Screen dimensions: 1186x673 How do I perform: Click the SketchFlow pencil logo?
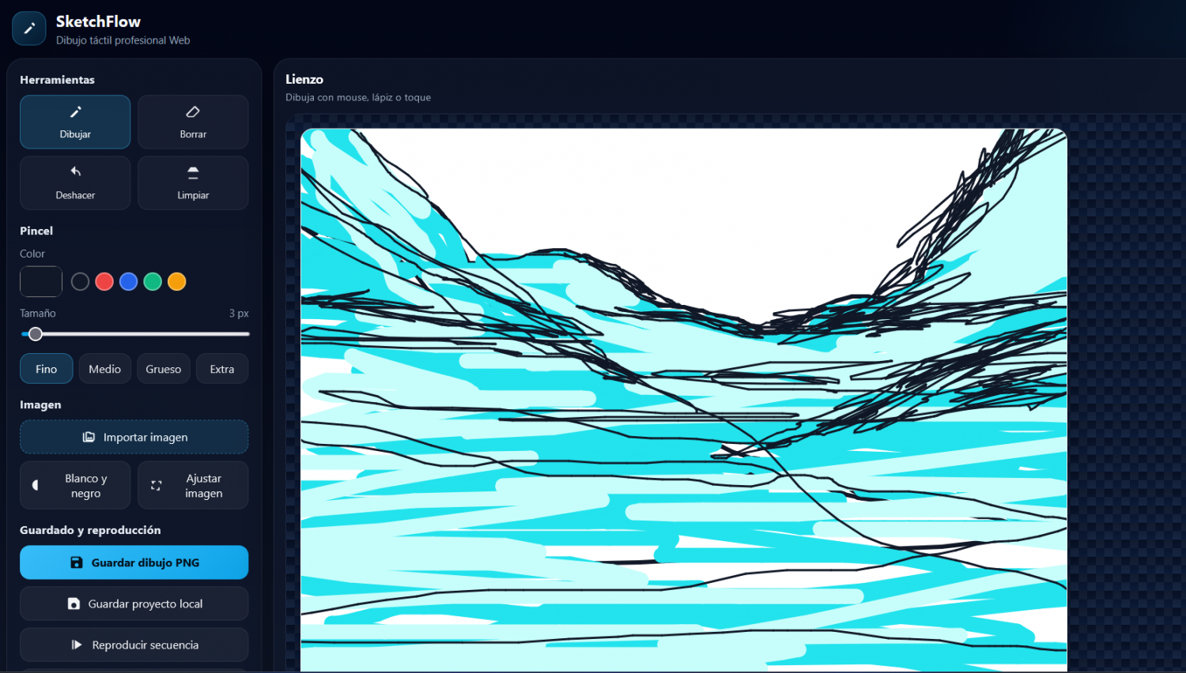[x=29, y=28]
